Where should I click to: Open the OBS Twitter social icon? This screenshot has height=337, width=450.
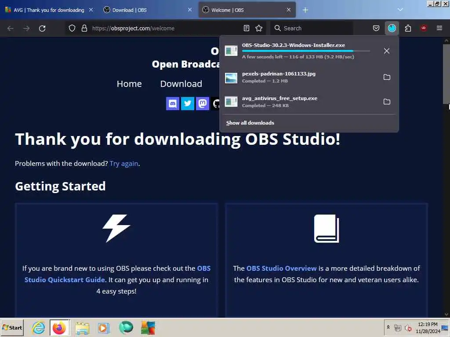coord(187,104)
